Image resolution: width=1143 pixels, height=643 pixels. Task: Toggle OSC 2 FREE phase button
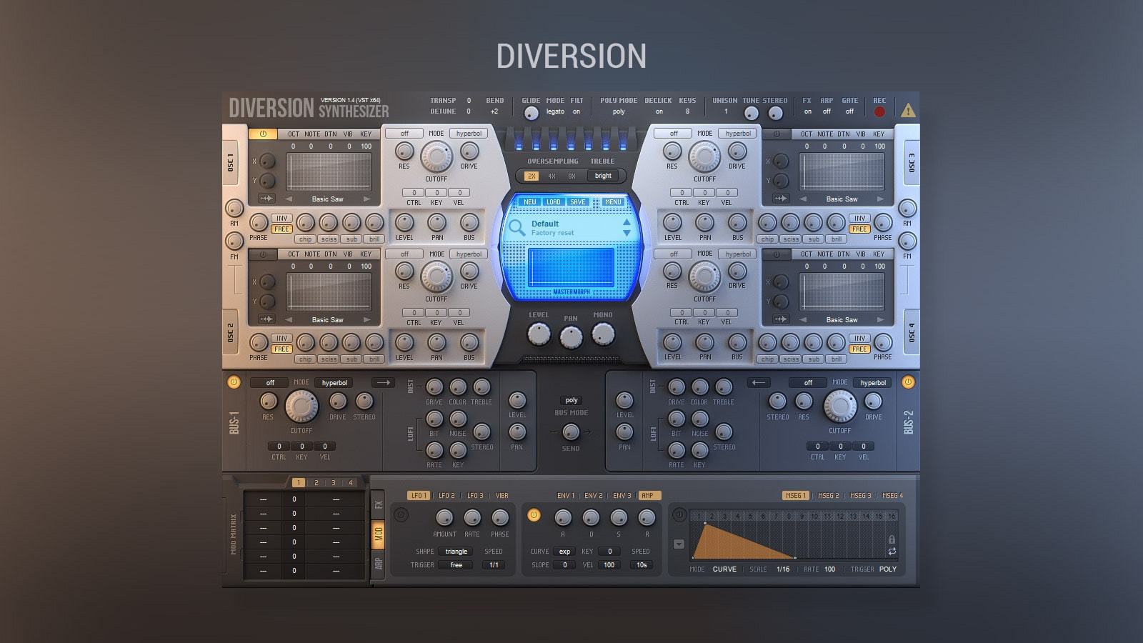(281, 349)
